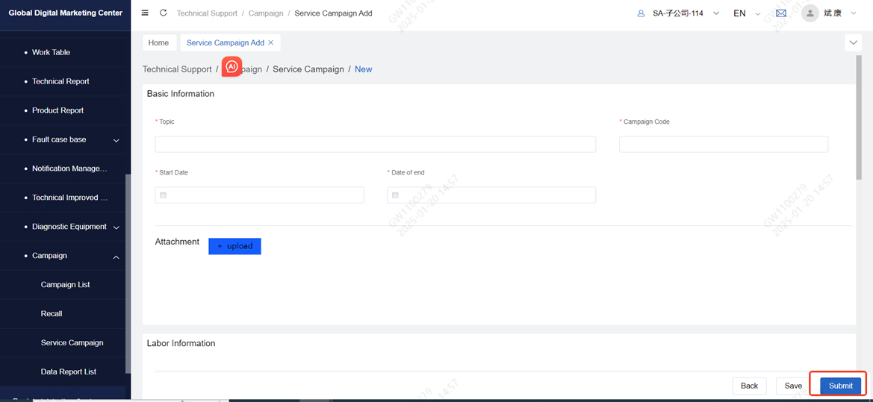Click the user avatar icon

pyautogui.click(x=810, y=13)
